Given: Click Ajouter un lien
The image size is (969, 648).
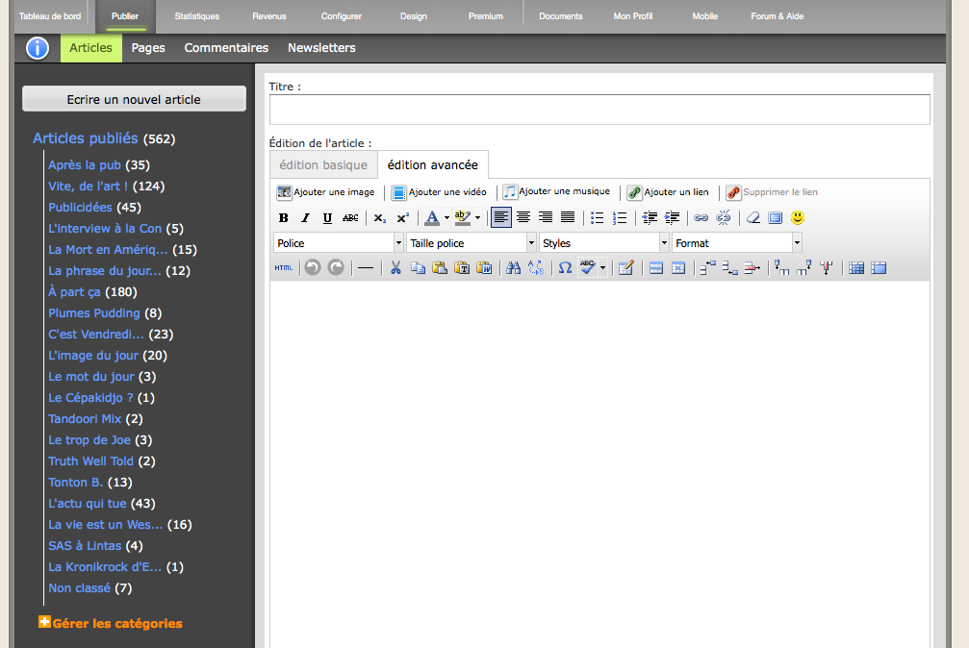Looking at the screenshot, I should click(668, 192).
